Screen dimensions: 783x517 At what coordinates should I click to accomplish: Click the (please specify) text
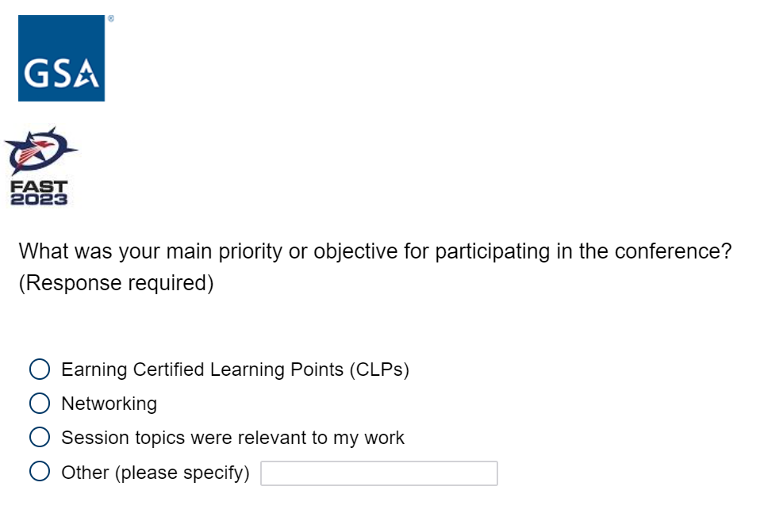coord(182,473)
